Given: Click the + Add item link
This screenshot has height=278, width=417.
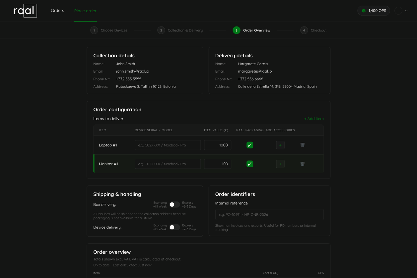Looking at the screenshot, I should (313, 119).
